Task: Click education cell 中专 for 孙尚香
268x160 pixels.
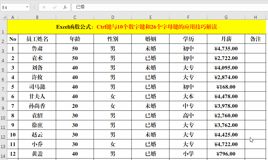Action: point(188,106)
